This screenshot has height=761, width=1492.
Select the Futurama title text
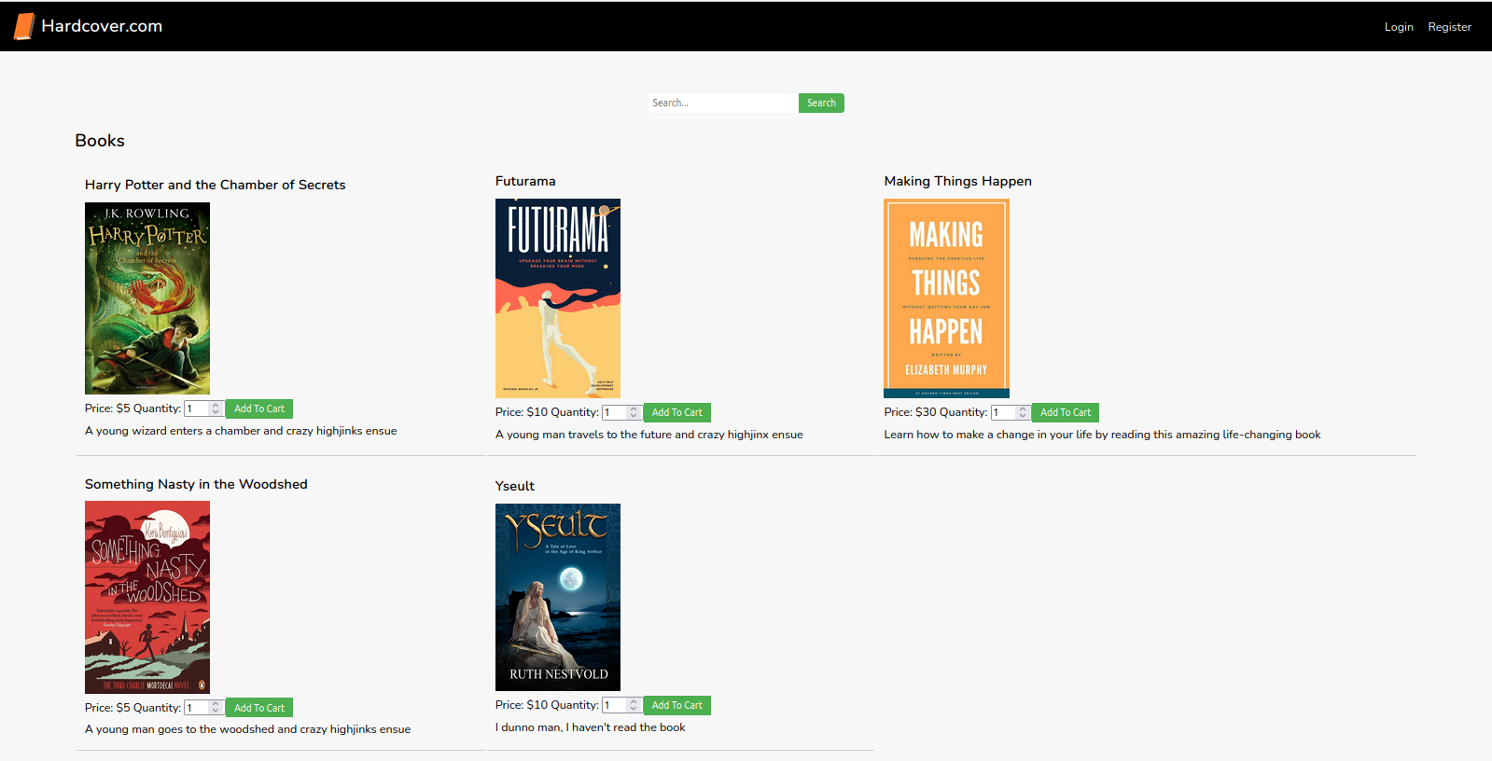point(525,181)
